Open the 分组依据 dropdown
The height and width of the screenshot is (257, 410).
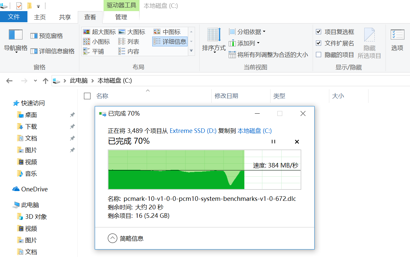[x=247, y=32]
